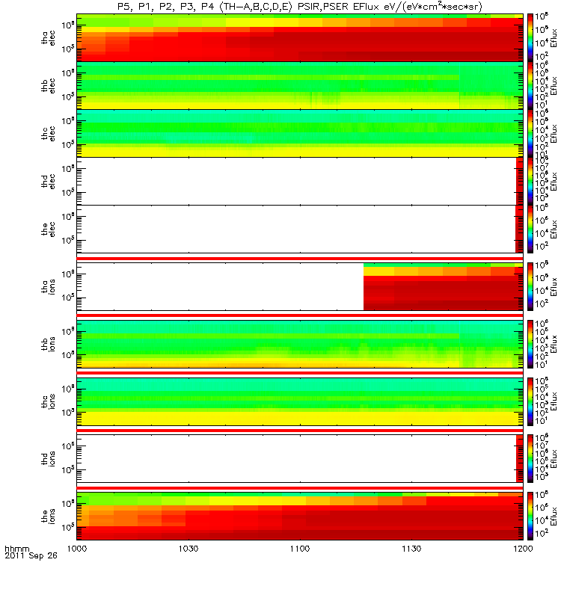Select the 'thd ions' panel label
Image resolution: width=561 pixels, height=598 pixels.
[48, 459]
